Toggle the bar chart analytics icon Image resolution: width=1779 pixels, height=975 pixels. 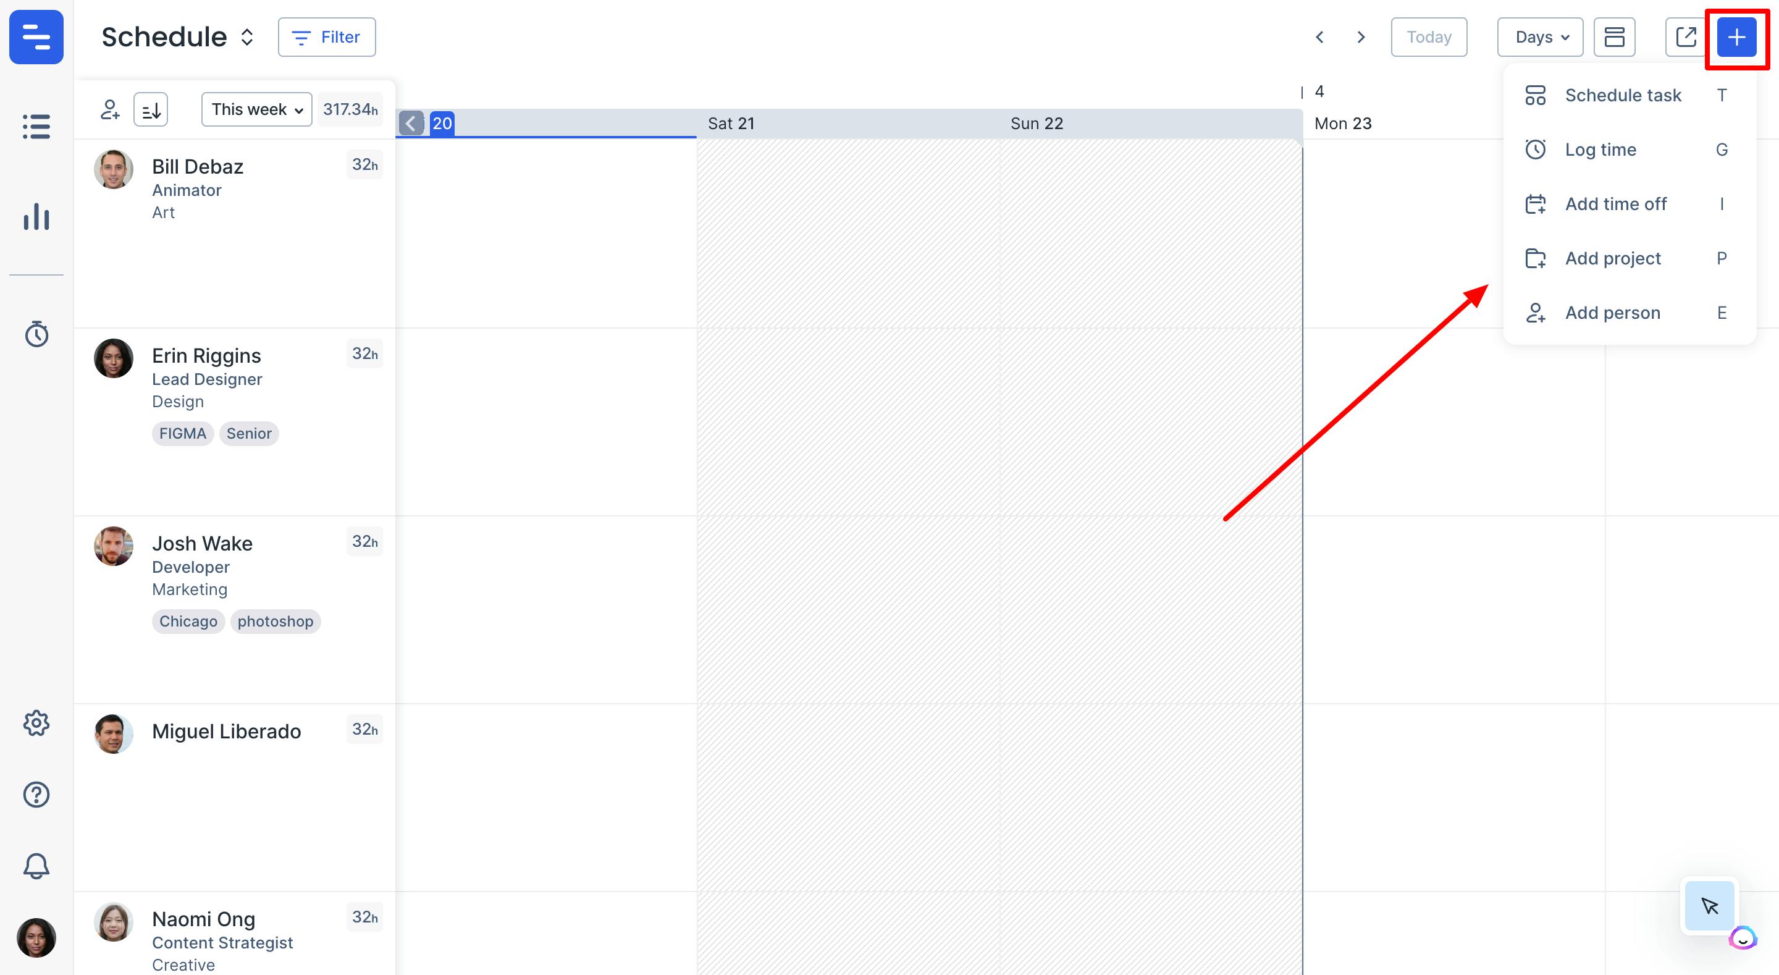pos(36,217)
